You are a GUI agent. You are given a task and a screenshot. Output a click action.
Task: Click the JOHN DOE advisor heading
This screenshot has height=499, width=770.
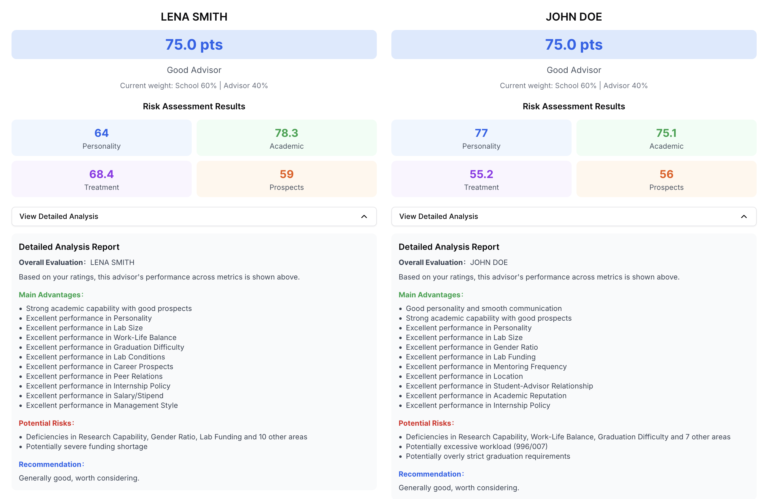pos(574,17)
